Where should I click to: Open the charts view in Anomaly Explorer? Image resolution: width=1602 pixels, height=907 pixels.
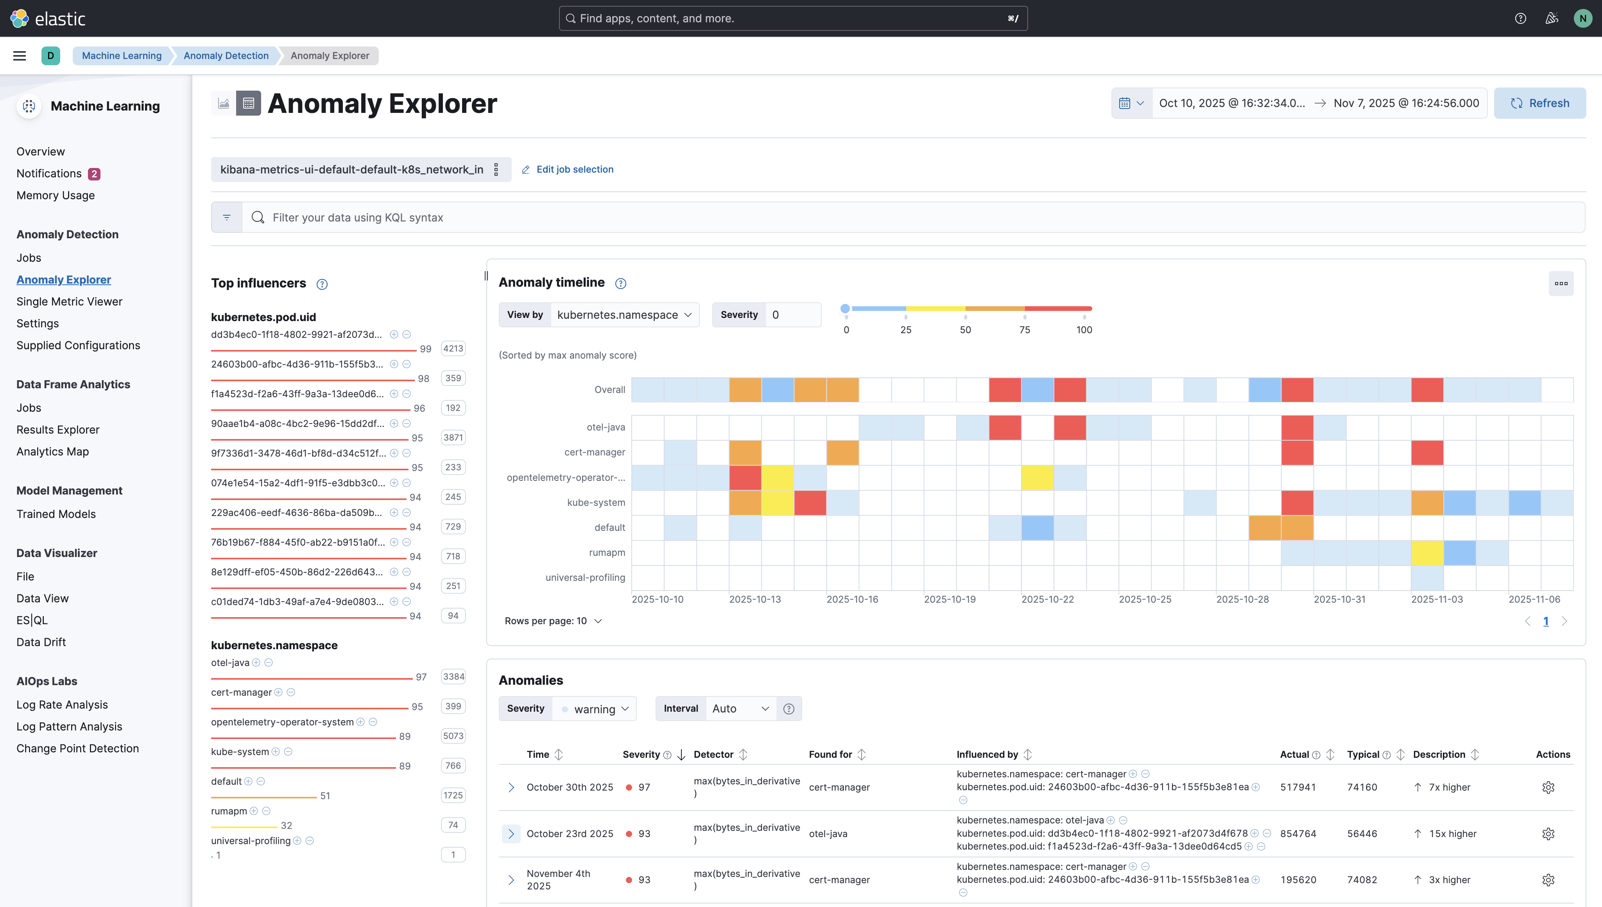coord(223,103)
